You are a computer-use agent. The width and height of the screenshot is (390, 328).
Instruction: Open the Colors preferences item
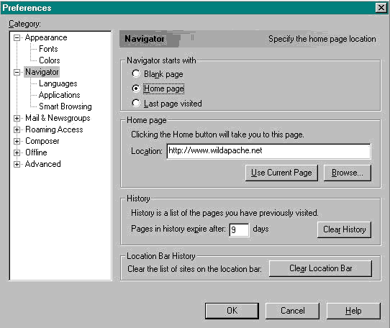point(50,60)
